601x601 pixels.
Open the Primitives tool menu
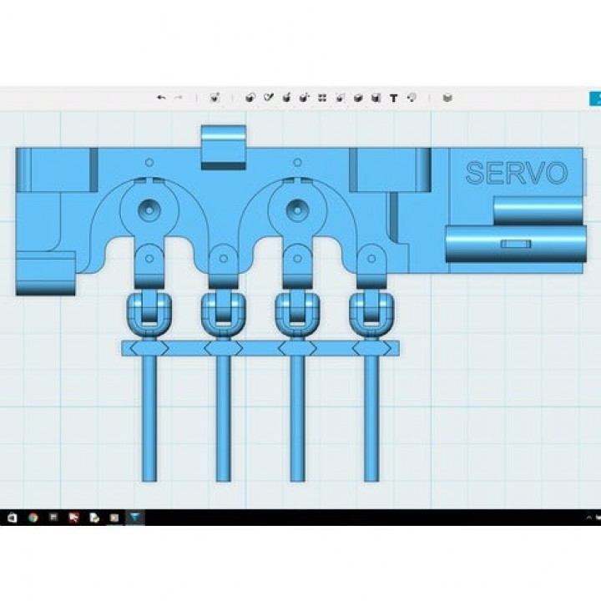point(250,98)
